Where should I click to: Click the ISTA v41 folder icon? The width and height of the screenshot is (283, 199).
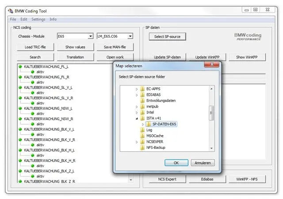click(142, 118)
